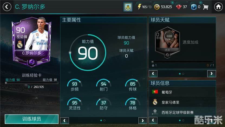225x127 pixels.
Task: Select the speed boost stopwatch talent
Action: coord(167,43)
